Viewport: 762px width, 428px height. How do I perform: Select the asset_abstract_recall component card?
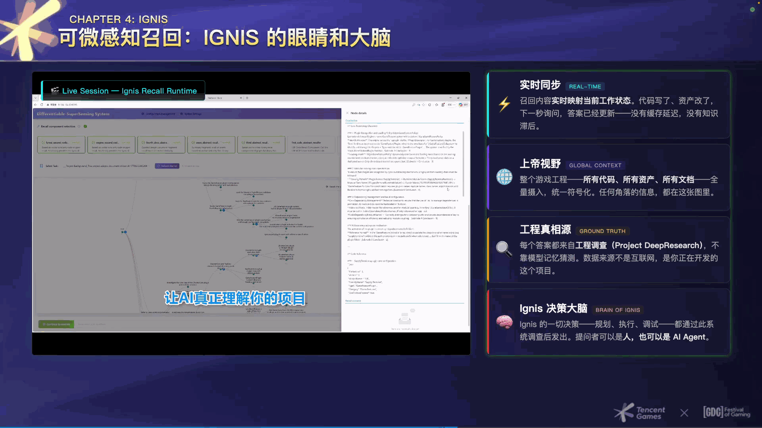point(211,145)
